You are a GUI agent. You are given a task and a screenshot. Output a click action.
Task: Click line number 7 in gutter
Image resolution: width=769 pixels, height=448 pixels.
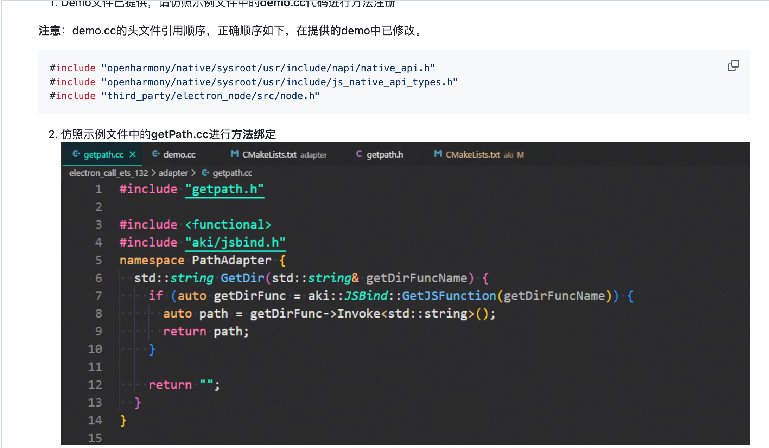pos(98,296)
